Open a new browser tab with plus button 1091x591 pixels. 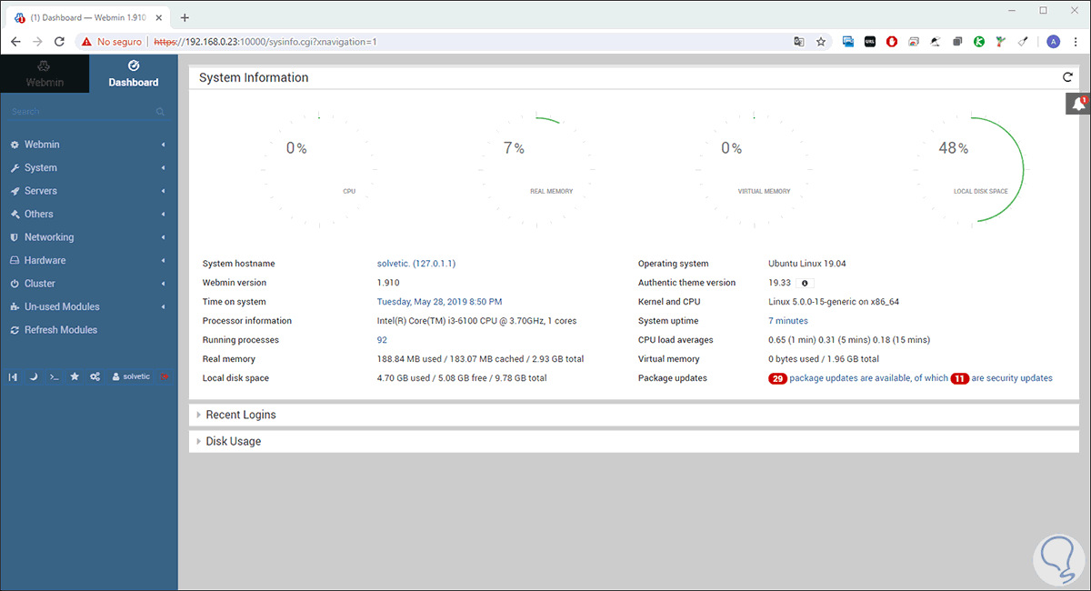(185, 17)
